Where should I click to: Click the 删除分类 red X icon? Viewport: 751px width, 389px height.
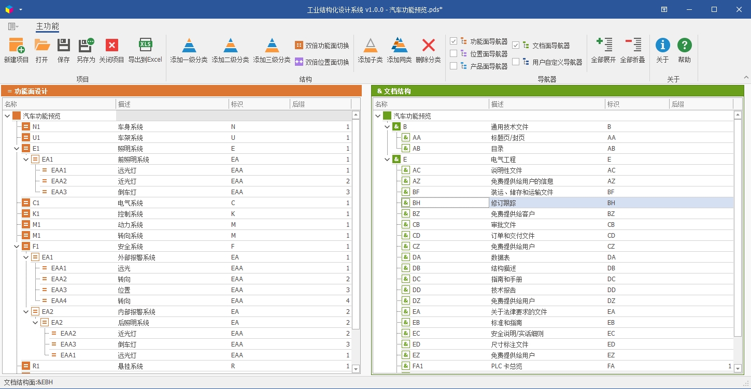pos(428,46)
